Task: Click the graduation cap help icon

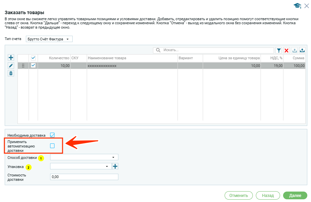Action: point(297,6)
